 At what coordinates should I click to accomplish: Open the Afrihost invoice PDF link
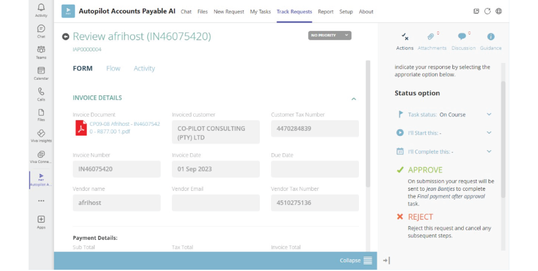(124, 128)
